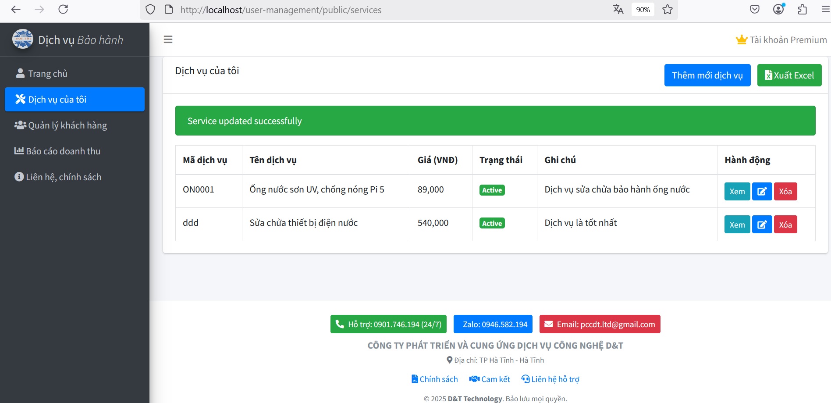The image size is (831, 403).
Task: Open browser extensions icon
Action: point(802,10)
